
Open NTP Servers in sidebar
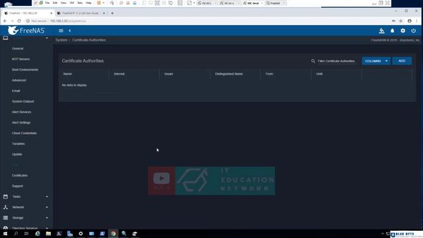coord(20,59)
